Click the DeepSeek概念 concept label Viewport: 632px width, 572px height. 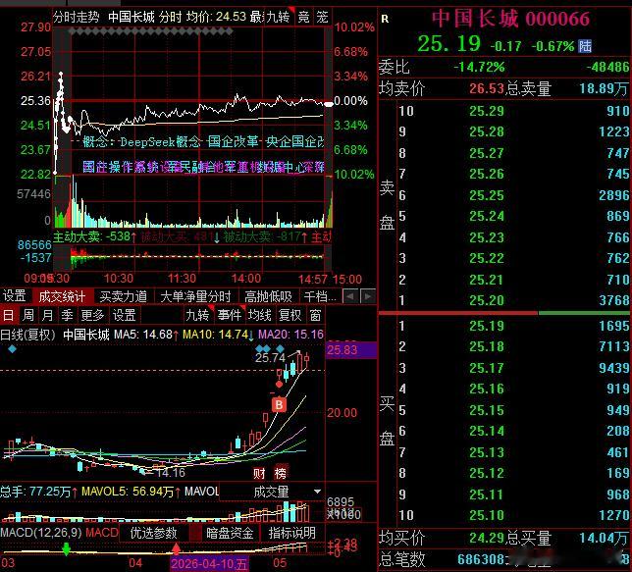(160, 142)
